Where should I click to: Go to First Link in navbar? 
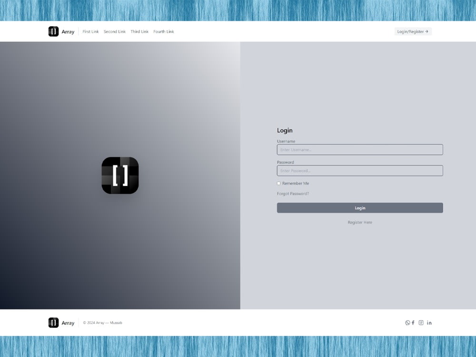pos(90,31)
